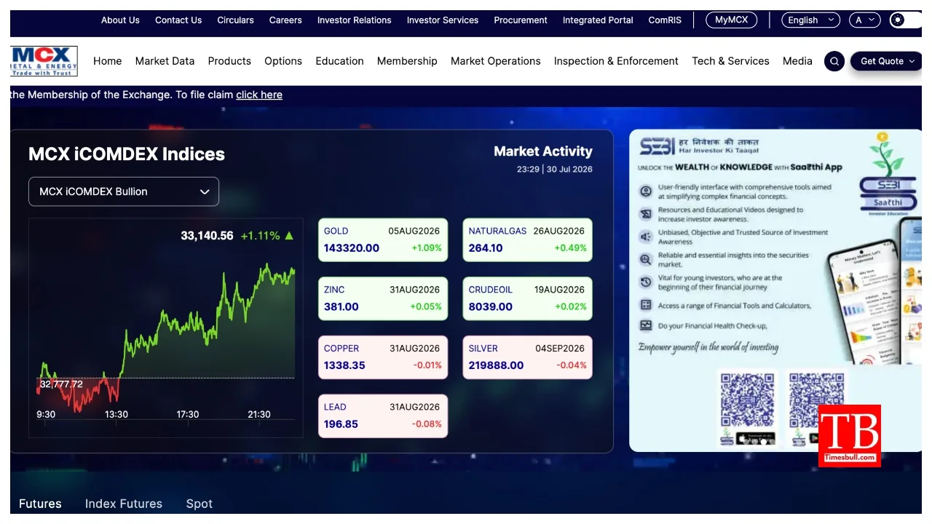Open the Market Operations menu
This screenshot has height=524, width=932.
click(496, 61)
